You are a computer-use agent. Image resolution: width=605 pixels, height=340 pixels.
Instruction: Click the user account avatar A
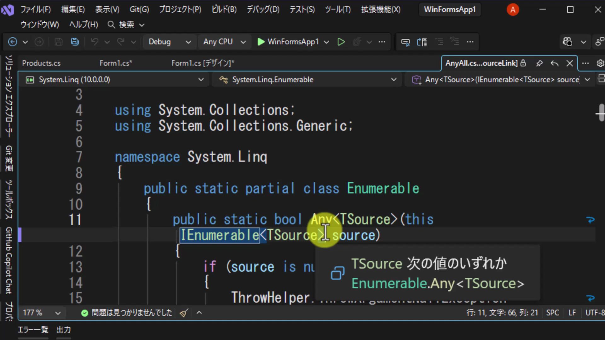tap(513, 10)
